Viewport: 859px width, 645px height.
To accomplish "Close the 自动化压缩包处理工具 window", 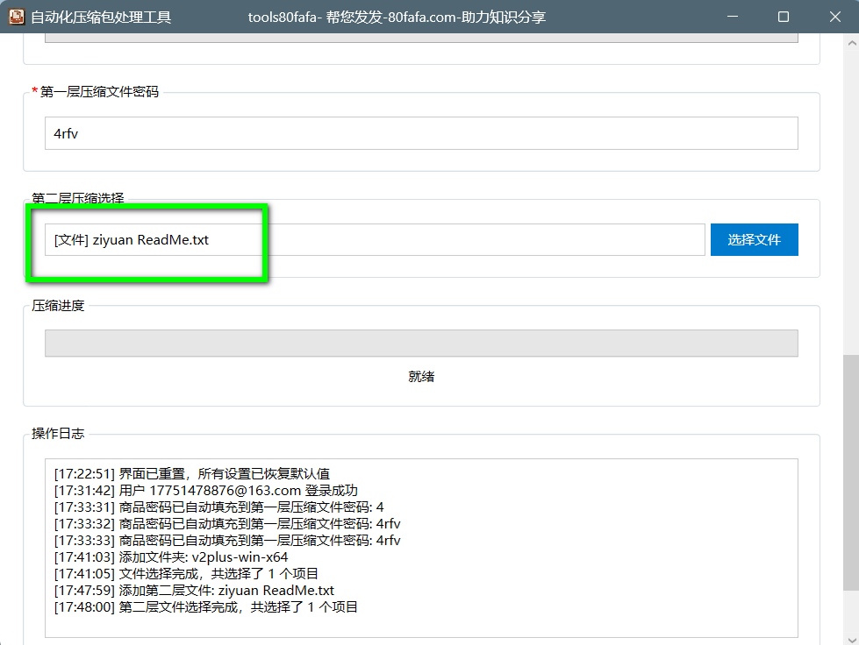I will pyautogui.click(x=833, y=17).
